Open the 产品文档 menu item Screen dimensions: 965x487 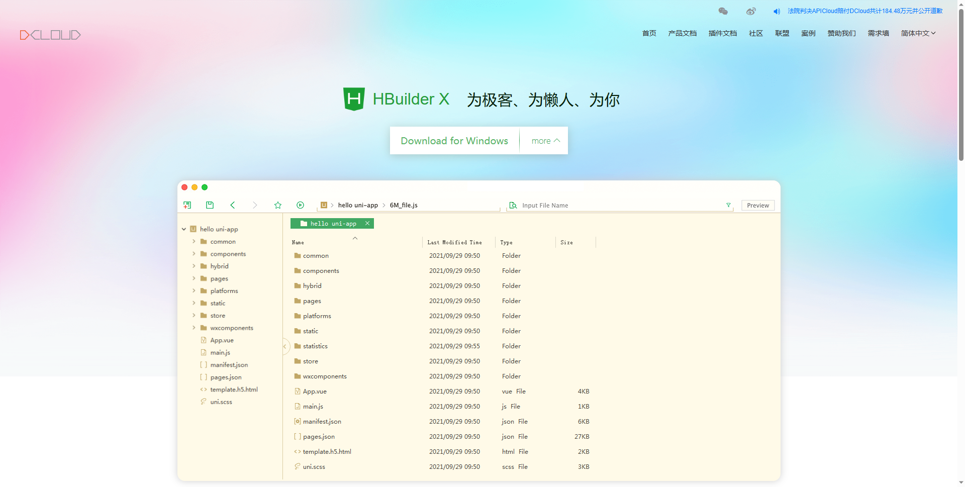(682, 33)
